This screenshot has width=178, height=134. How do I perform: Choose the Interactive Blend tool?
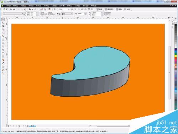pos(3,60)
